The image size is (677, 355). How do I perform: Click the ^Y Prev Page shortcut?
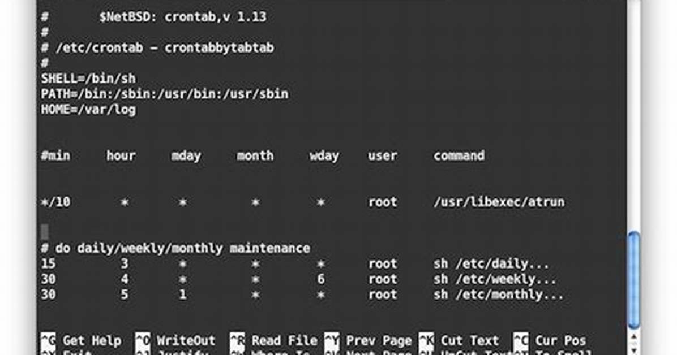coord(368,341)
